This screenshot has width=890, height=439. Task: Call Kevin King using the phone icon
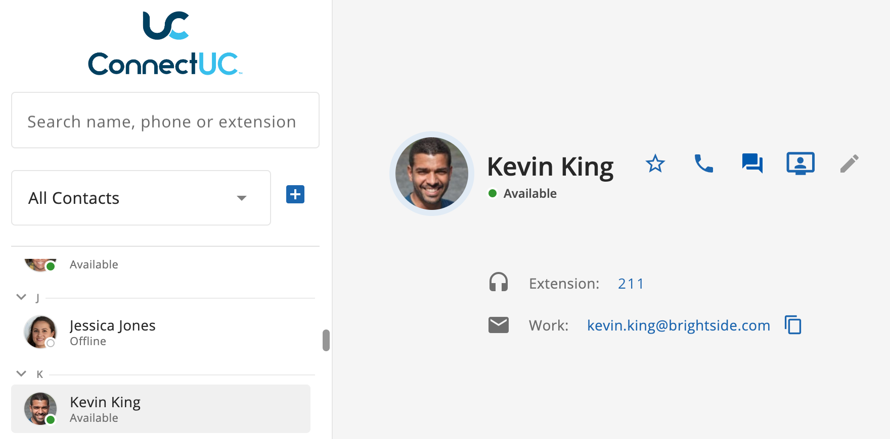point(703,163)
